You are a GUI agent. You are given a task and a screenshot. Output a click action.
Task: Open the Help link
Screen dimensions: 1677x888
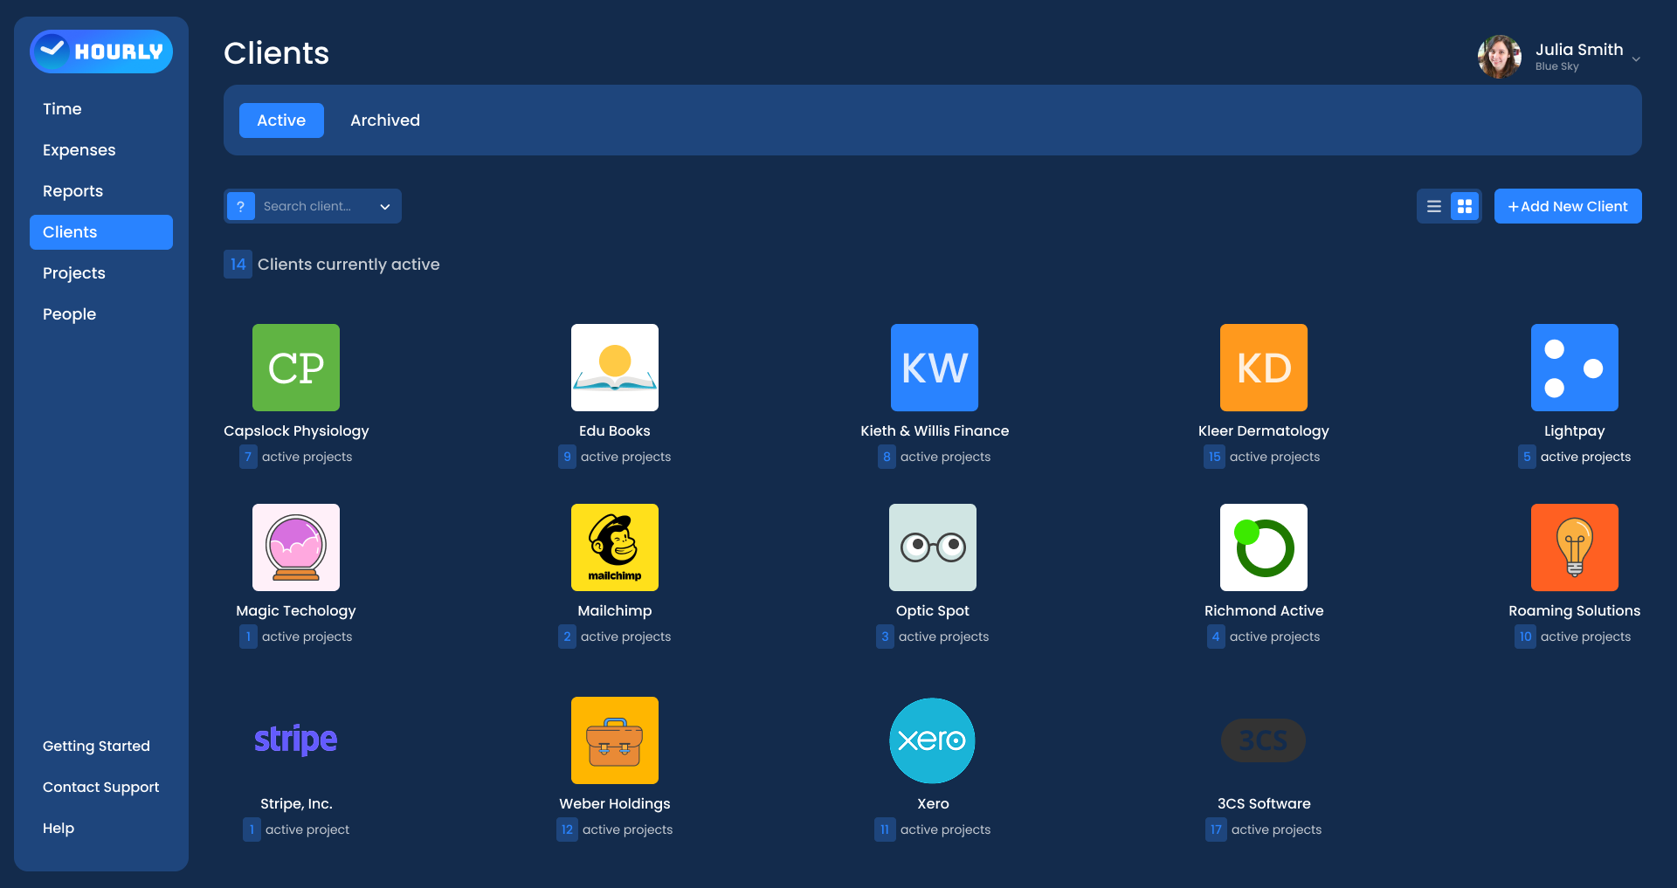[59, 828]
